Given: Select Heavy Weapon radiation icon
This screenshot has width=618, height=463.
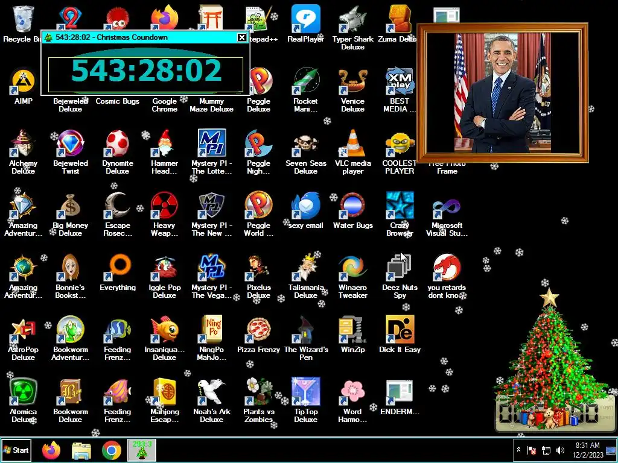Looking at the screenshot, I should point(164,206).
